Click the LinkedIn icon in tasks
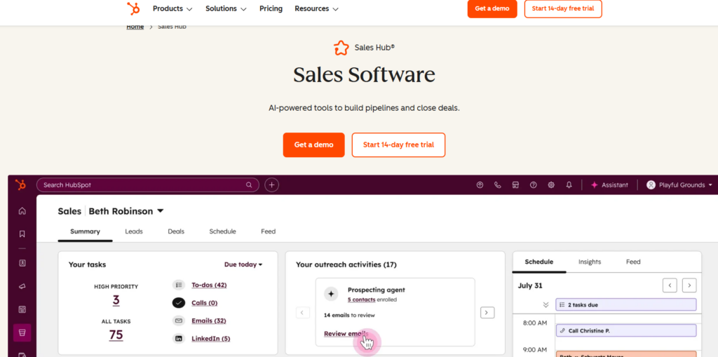Screen dimensions: 718x357 point(179,339)
